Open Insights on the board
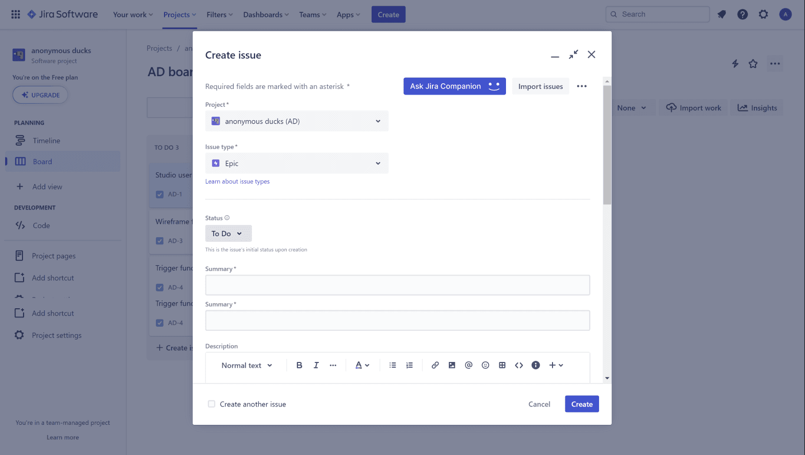This screenshot has width=805, height=455. (x=757, y=108)
